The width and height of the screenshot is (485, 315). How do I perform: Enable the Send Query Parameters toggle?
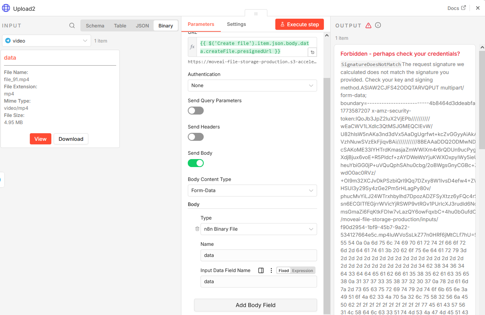[196, 111]
